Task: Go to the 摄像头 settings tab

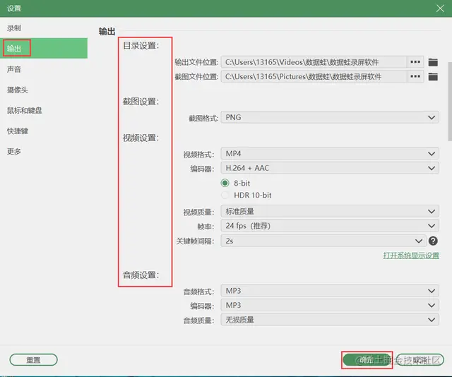Action: pyautogui.click(x=44, y=90)
